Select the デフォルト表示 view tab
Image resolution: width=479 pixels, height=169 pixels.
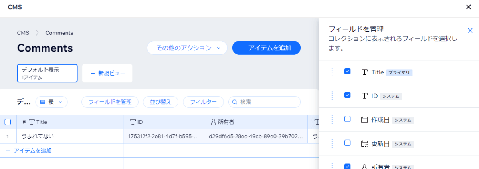[47, 73]
